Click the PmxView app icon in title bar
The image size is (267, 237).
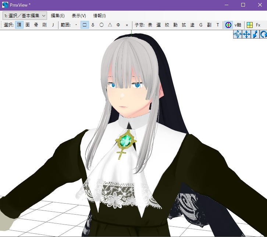point(5,5)
